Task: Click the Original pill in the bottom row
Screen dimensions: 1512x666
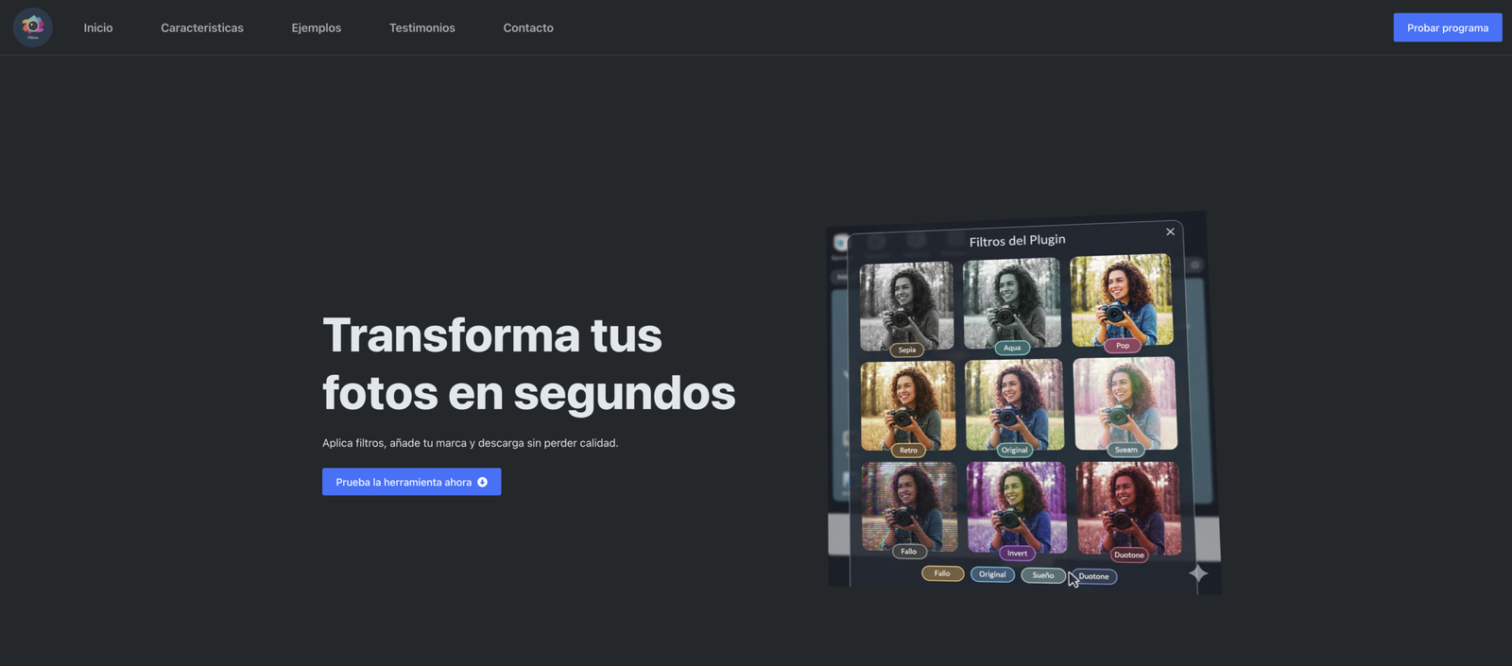Action: click(992, 574)
